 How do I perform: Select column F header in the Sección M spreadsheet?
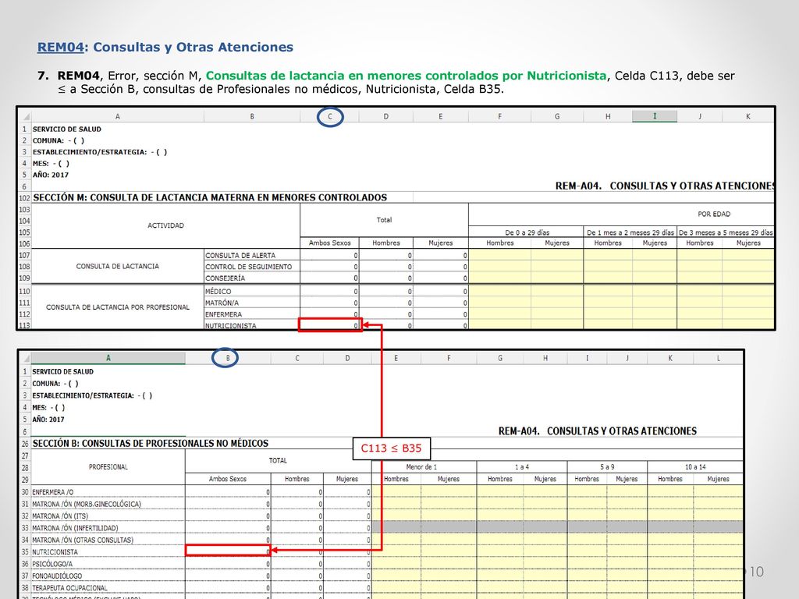point(499,117)
